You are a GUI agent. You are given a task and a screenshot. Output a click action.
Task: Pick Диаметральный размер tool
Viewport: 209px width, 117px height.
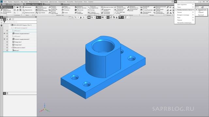tap(159, 7)
